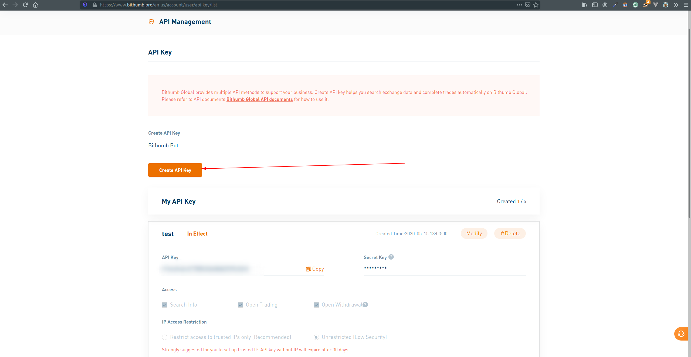Bookmark this page with the star
The width and height of the screenshot is (691, 357).
[x=536, y=5]
